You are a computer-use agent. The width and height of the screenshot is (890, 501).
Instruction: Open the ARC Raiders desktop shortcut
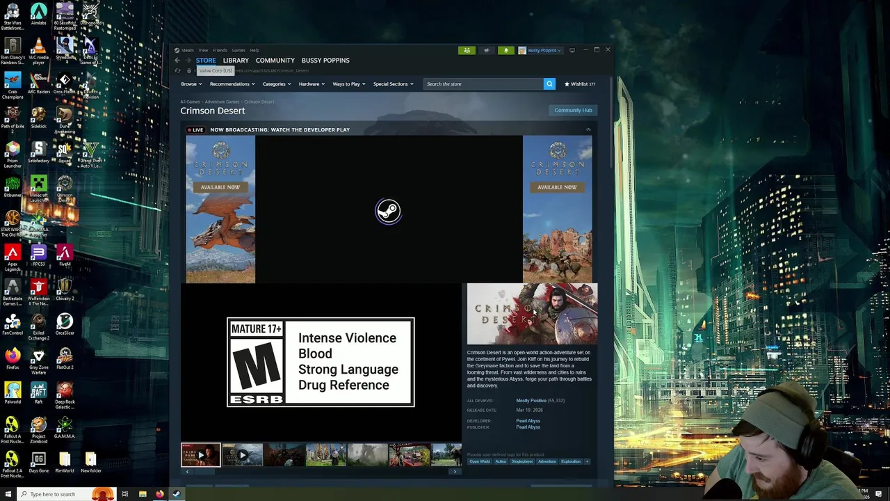[39, 83]
